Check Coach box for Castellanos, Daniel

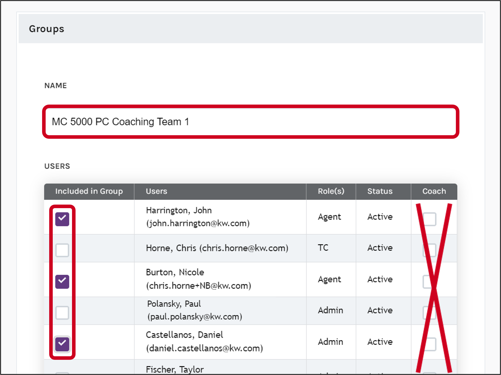[x=430, y=344]
